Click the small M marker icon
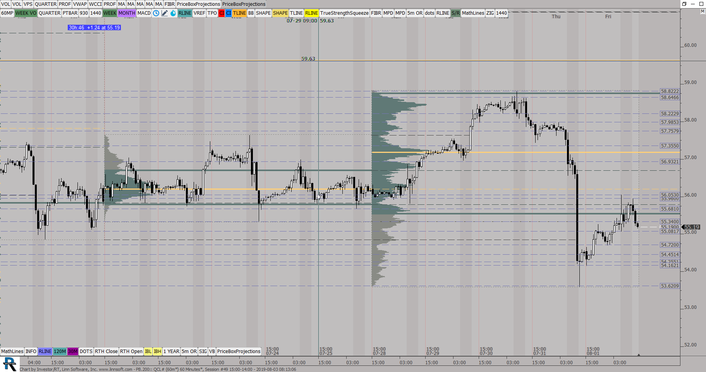The width and height of the screenshot is (706, 372). click(x=702, y=12)
